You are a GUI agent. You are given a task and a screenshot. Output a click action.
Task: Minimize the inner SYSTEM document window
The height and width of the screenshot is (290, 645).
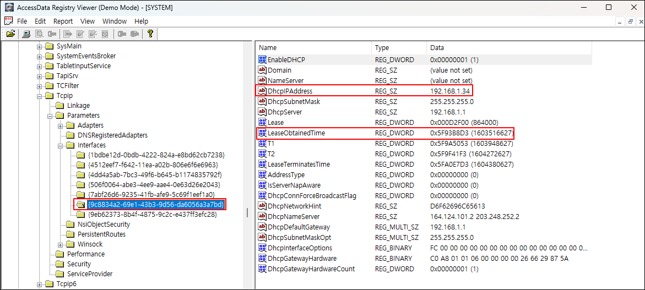[620, 22]
